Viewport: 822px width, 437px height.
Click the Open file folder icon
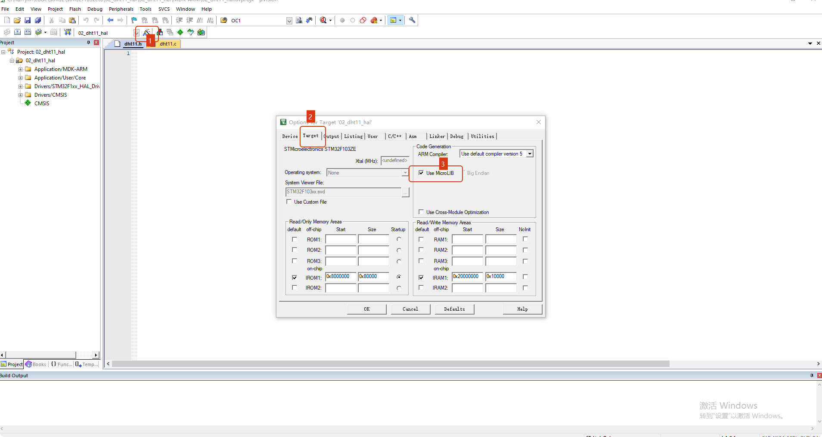(x=17, y=20)
